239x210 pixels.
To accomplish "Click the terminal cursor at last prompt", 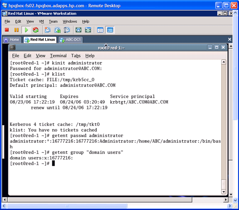I will pos(53,163).
